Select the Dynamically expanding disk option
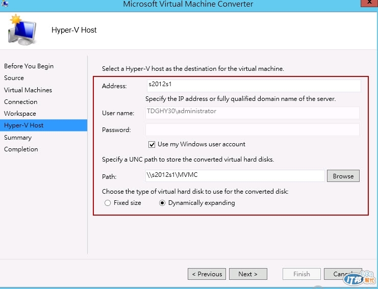The image size is (378, 289). [162, 203]
